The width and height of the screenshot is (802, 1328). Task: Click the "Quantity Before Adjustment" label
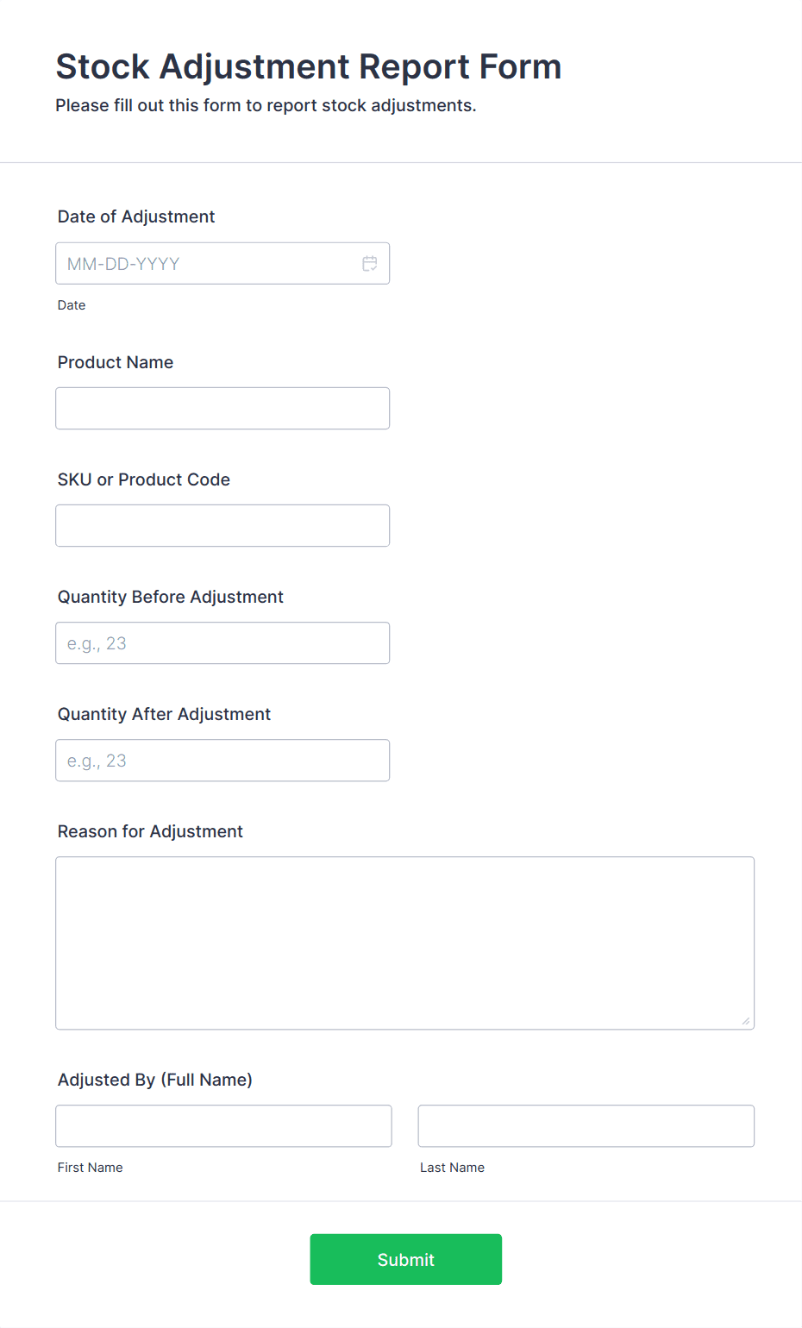coord(171,597)
